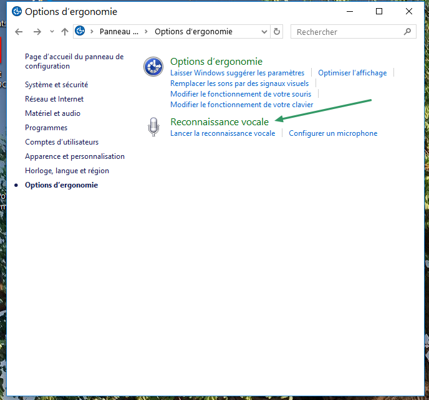
Task: Click Lancer la reconnaissance vocale
Action: [x=223, y=133]
